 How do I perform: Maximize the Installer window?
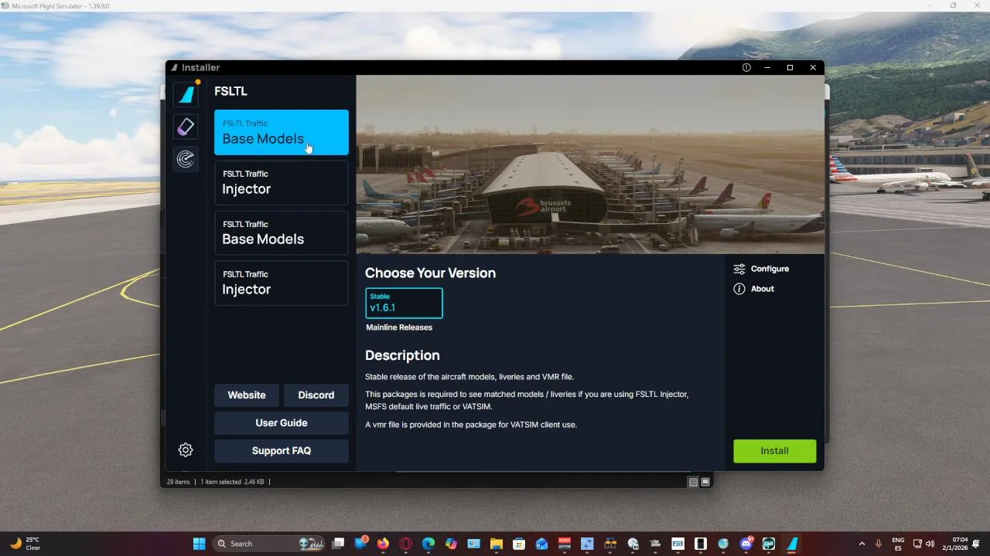pyautogui.click(x=790, y=68)
